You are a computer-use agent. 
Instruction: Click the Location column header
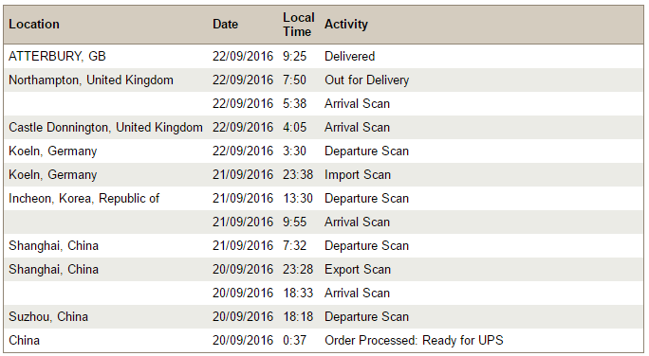point(34,25)
